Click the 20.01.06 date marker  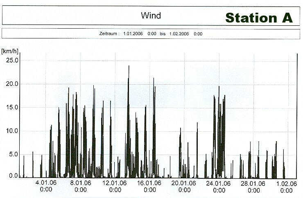pyautogui.click(x=184, y=183)
